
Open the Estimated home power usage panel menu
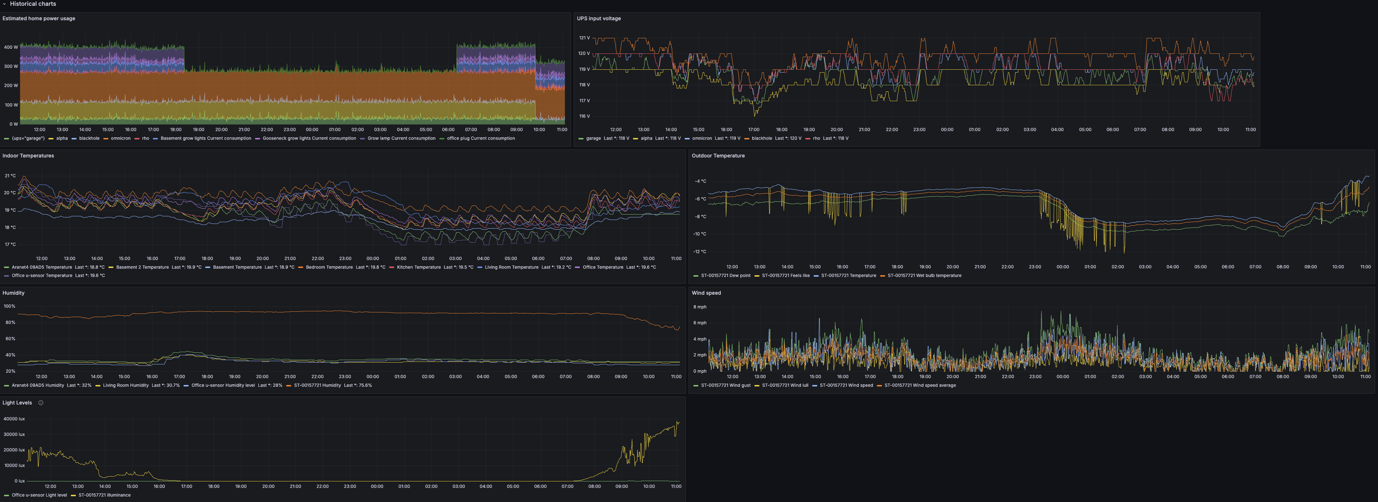pos(39,18)
